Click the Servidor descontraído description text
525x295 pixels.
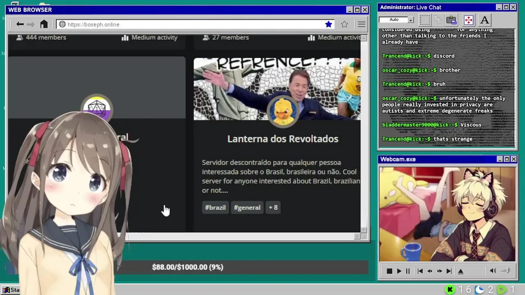[x=281, y=176]
